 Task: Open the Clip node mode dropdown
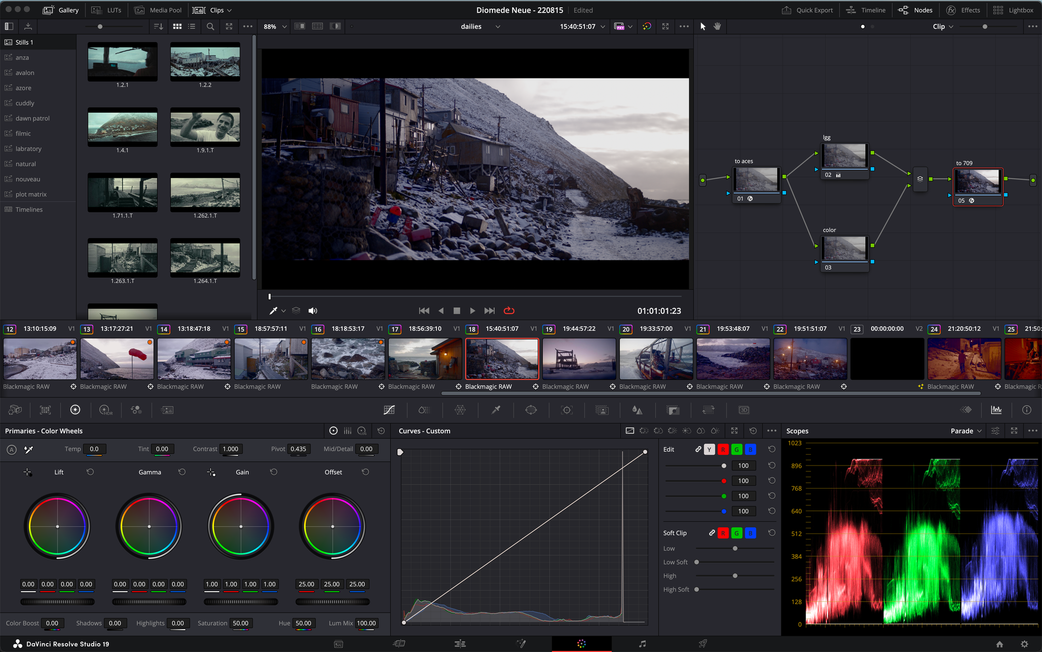click(943, 27)
